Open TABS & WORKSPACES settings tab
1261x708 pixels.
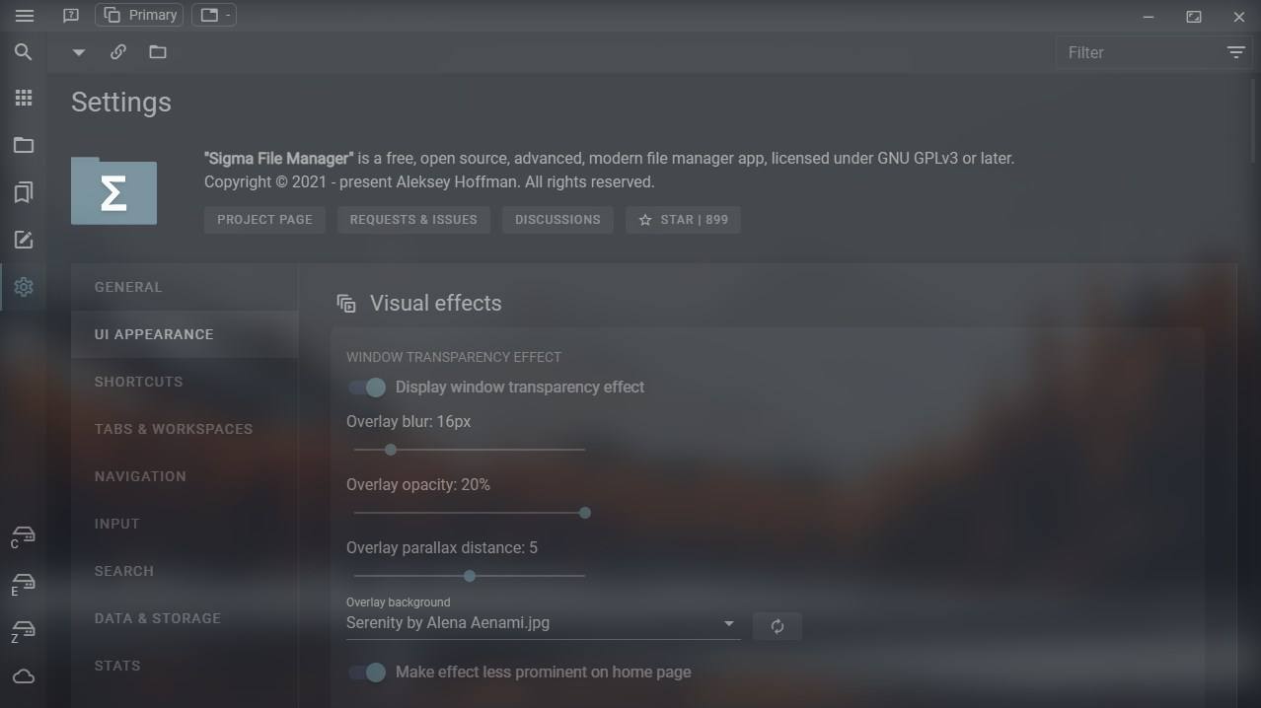click(x=185, y=429)
